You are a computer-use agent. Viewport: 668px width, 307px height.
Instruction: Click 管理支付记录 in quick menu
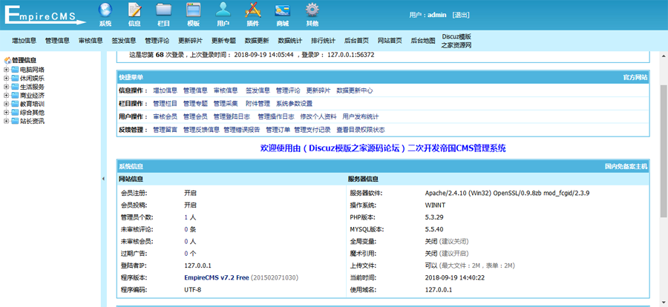point(312,130)
